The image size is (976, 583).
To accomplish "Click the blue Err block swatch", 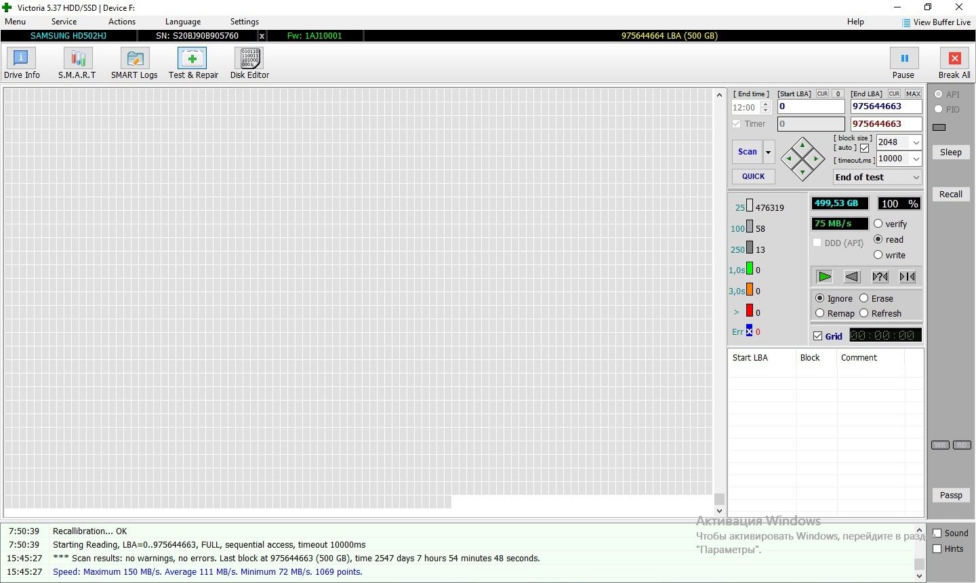I will tap(750, 330).
